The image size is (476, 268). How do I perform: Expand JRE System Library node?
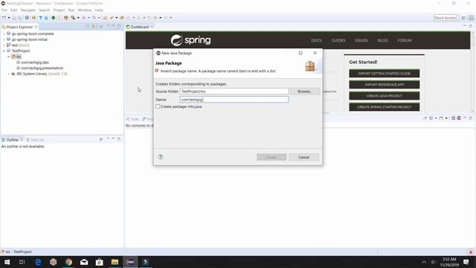[x=8, y=74]
